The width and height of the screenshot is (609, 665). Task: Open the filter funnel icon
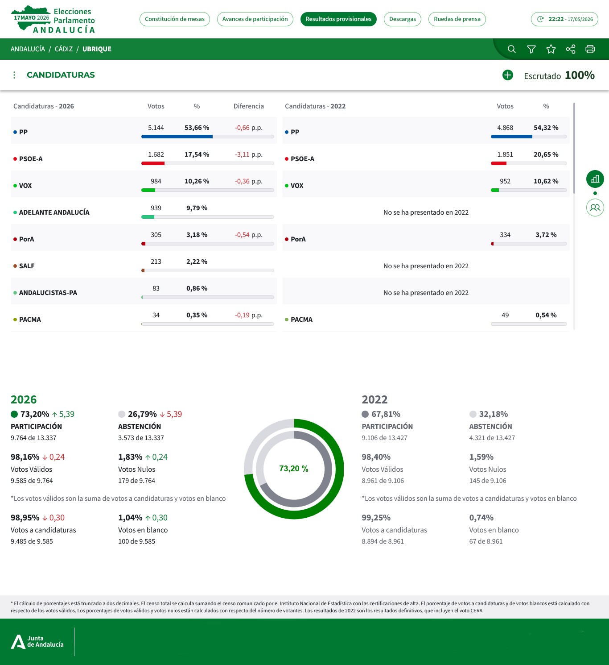[x=531, y=49]
